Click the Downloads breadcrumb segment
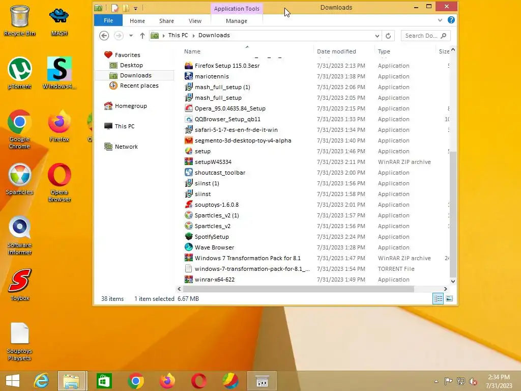The height and width of the screenshot is (391, 521). coord(214,35)
